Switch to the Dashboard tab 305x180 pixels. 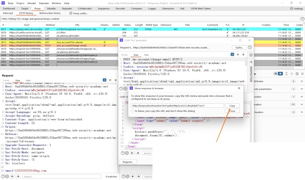coord(9,8)
